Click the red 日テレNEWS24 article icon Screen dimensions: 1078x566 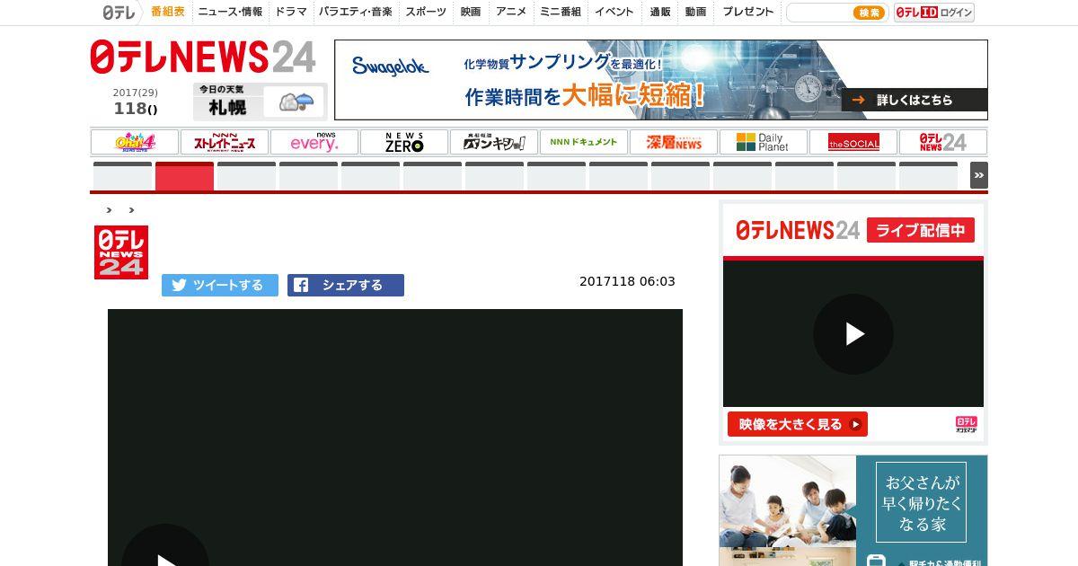pyautogui.click(x=121, y=252)
